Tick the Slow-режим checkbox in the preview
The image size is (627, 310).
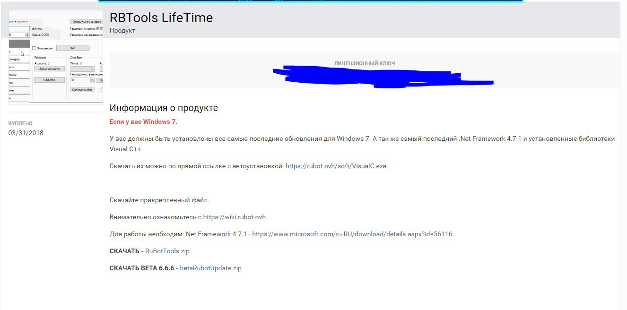(x=34, y=48)
